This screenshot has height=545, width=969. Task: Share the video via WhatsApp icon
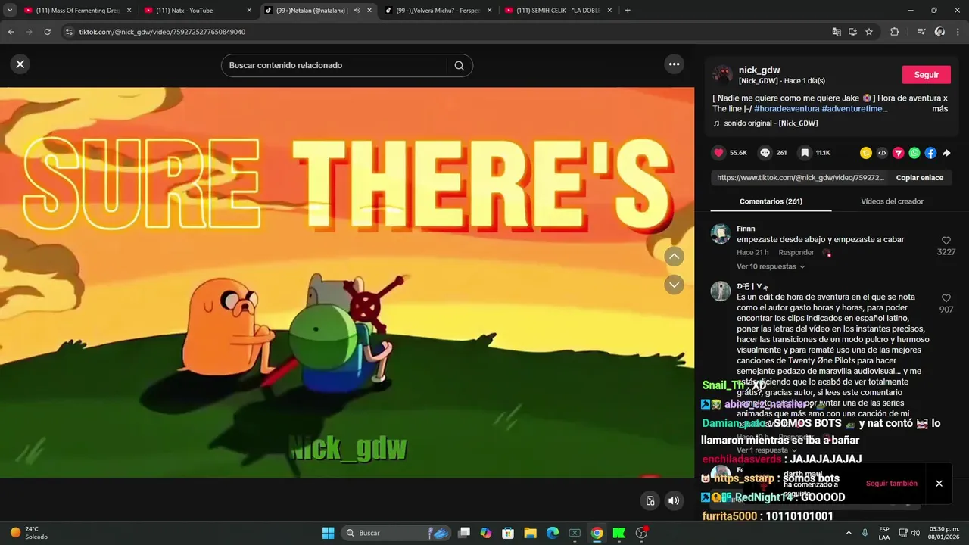[x=914, y=153]
